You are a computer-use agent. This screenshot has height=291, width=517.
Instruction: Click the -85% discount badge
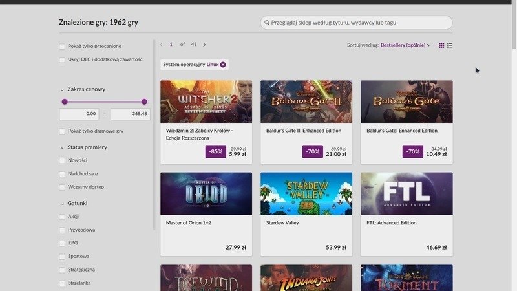pyautogui.click(x=216, y=152)
